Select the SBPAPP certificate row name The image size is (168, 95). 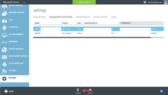click(x=38, y=29)
